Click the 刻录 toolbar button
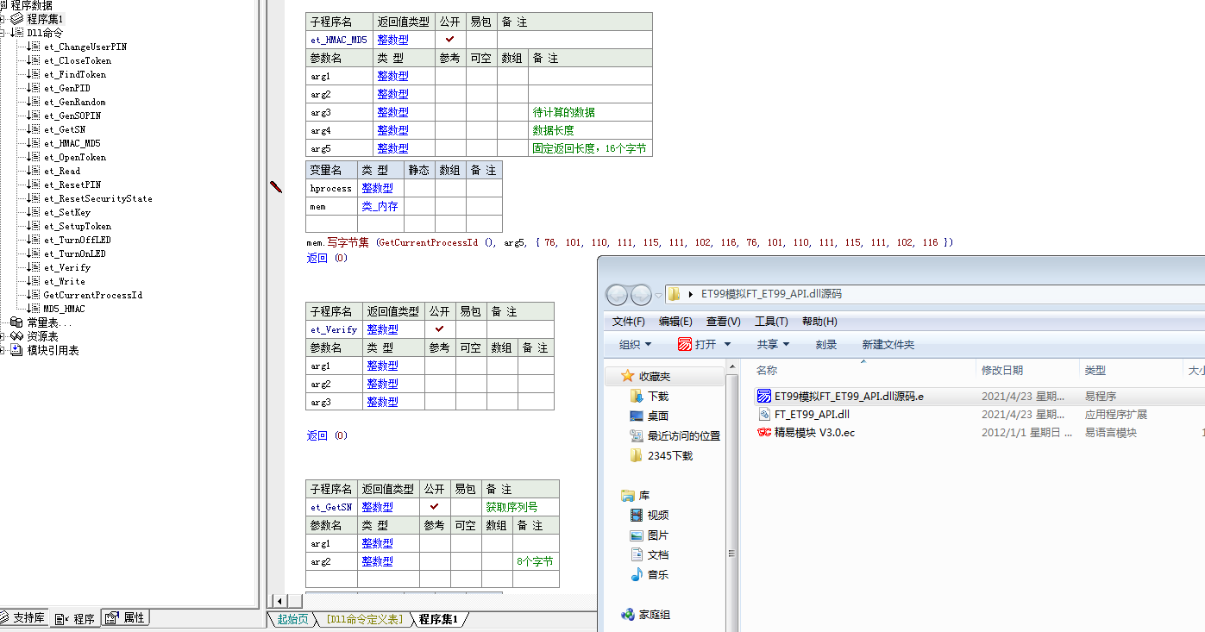Viewport: 1205px width, 632px height. [x=825, y=344]
